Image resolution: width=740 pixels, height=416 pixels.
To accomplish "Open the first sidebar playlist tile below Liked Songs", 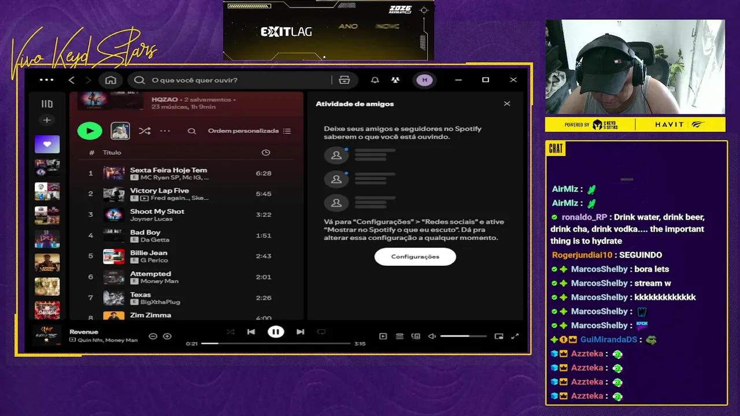I will click(47, 168).
